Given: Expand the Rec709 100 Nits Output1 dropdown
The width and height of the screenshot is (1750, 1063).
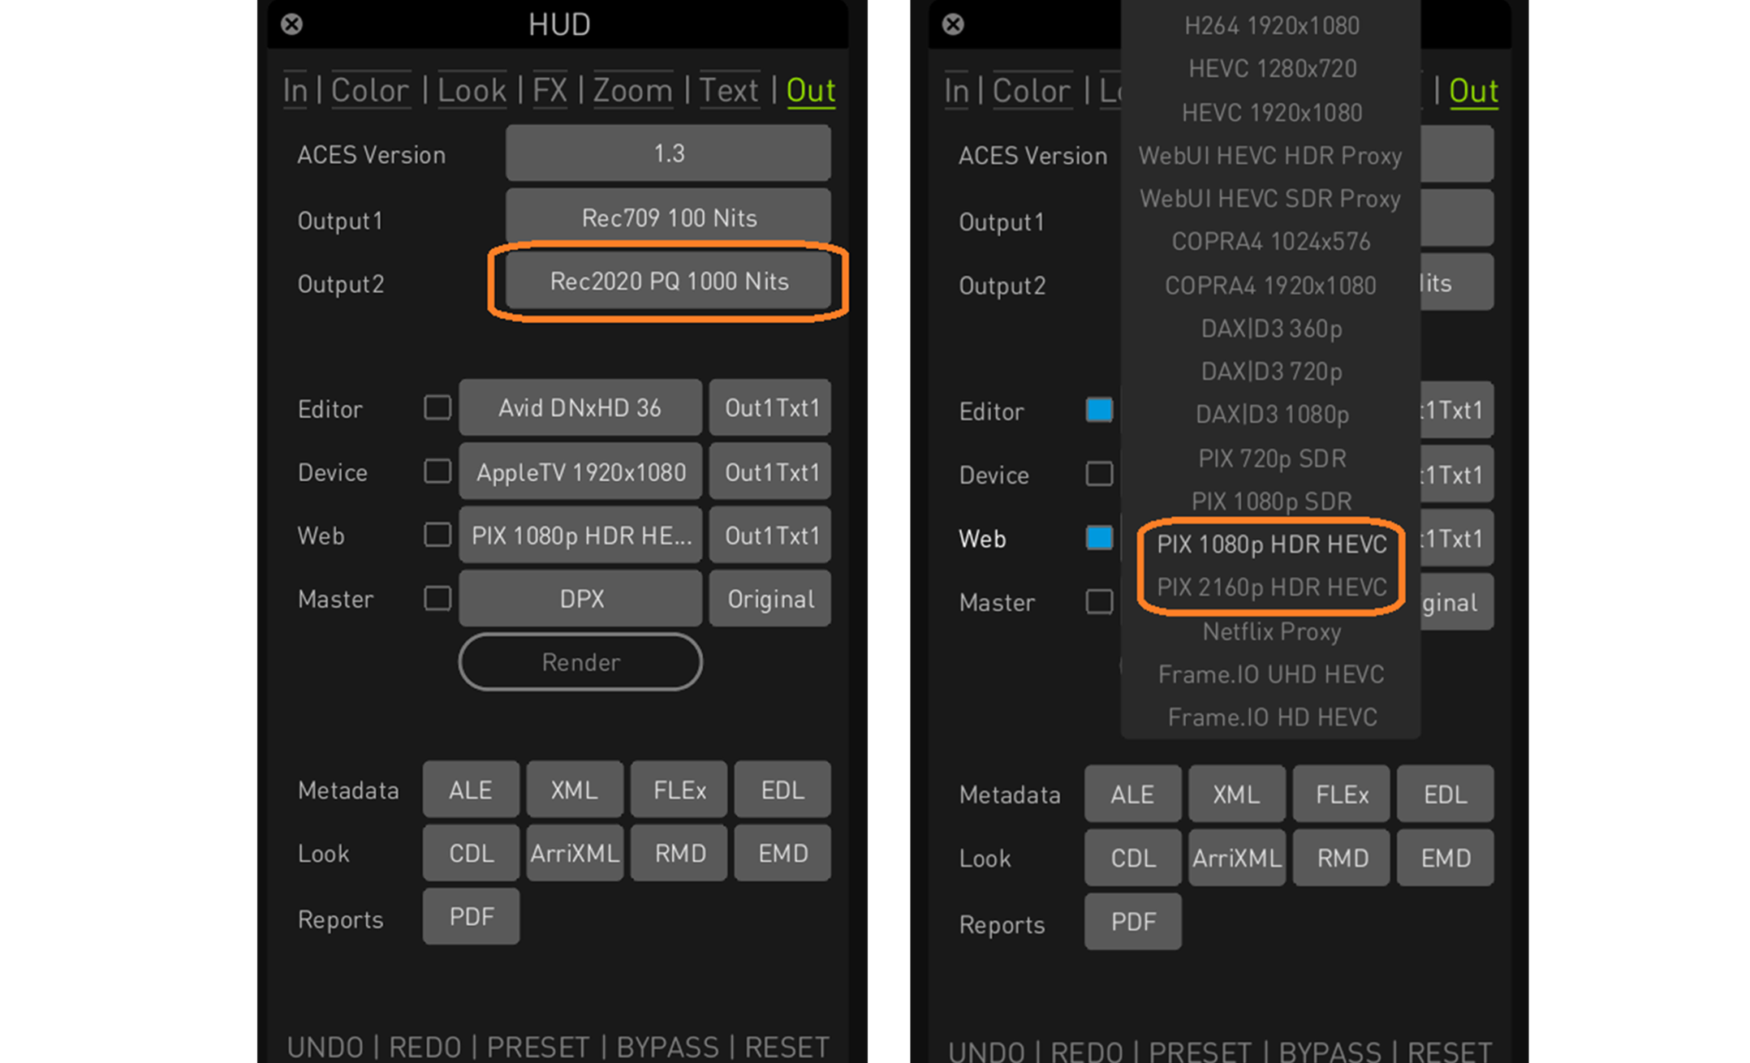Looking at the screenshot, I should 668,217.
